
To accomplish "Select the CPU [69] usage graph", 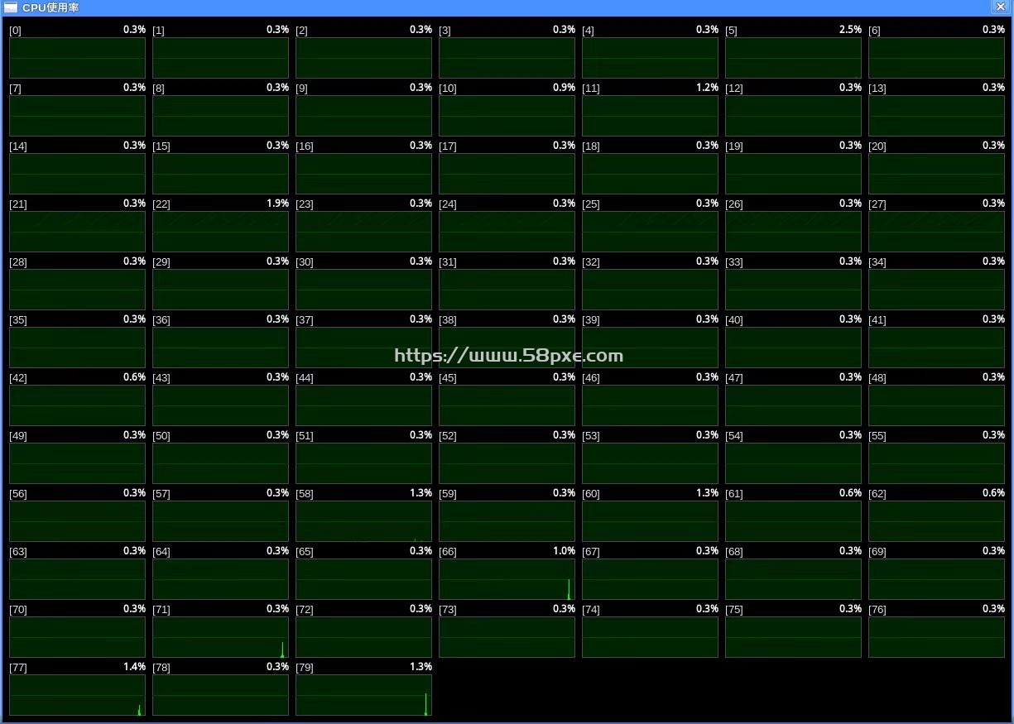I will tap(936, 579).
